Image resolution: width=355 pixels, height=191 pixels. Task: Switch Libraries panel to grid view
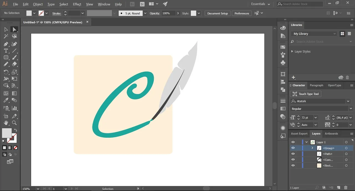click(342, 34)
